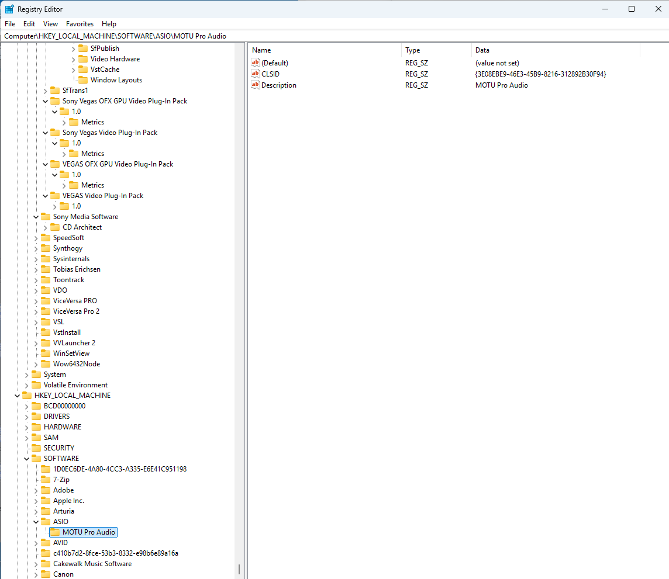Click the Sysinternals folder icon
The width and height of the screenshot is (669, 579).
46,259
